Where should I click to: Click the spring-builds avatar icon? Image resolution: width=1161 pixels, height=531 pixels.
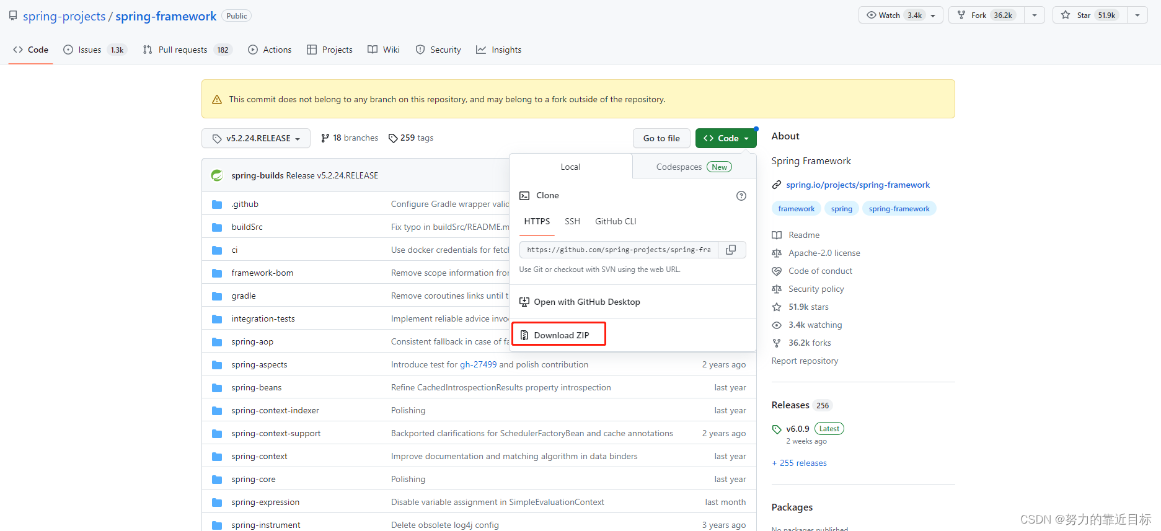(x=217, y=175)
